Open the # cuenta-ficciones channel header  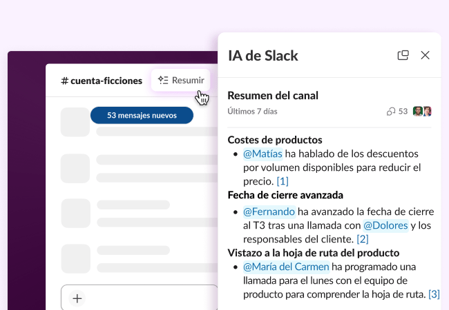coord(102,81)
